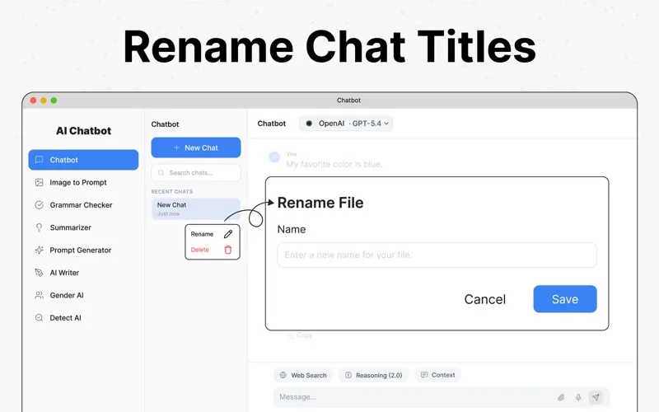Click the yellow minimize window button
Viewport: 659px width, 412px height.
[44, 101]
